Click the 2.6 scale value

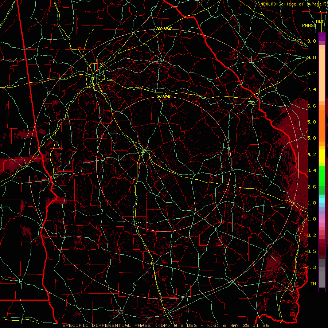coord(312,187)
